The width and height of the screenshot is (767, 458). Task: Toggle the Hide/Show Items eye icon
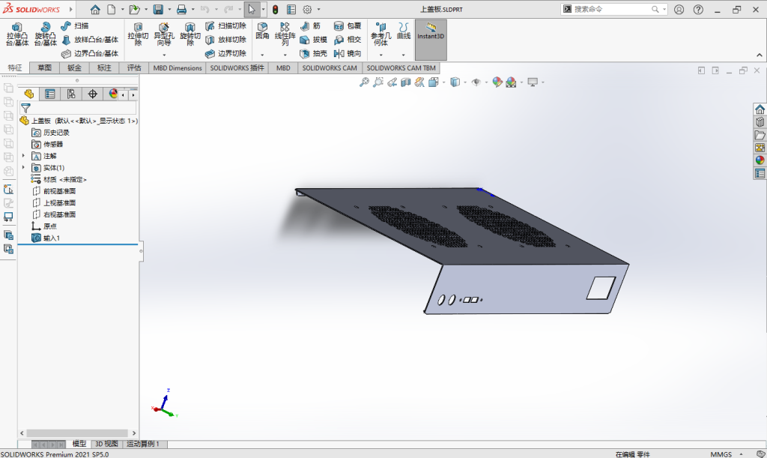click(x=476, y=82)
